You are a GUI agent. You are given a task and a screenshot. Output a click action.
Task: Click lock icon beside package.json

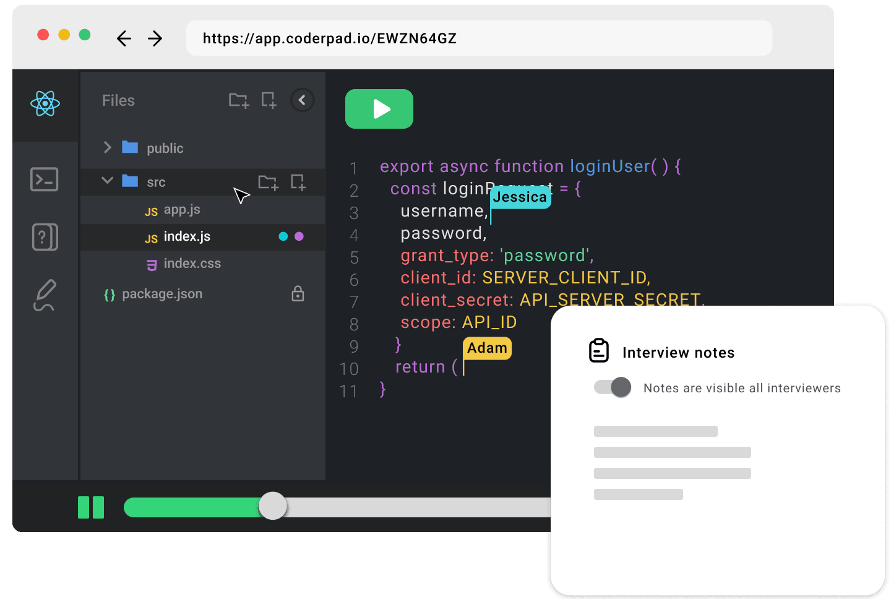(298, 294)
